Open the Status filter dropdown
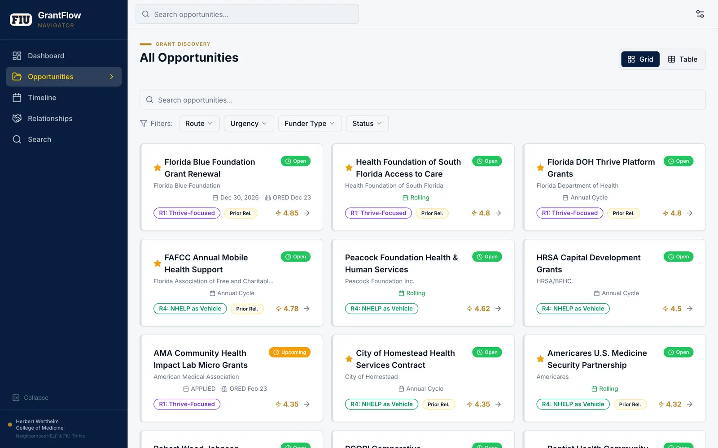The height and width of the screenshot is (448, 718). point(367,124)
